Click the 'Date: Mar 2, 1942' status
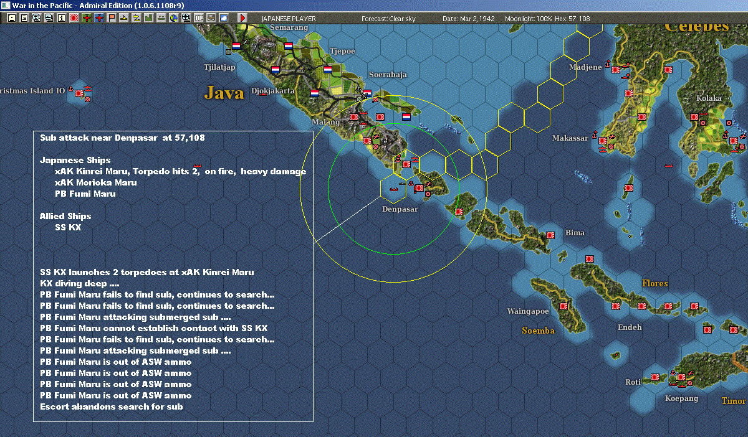 click(x=468, y=19)
